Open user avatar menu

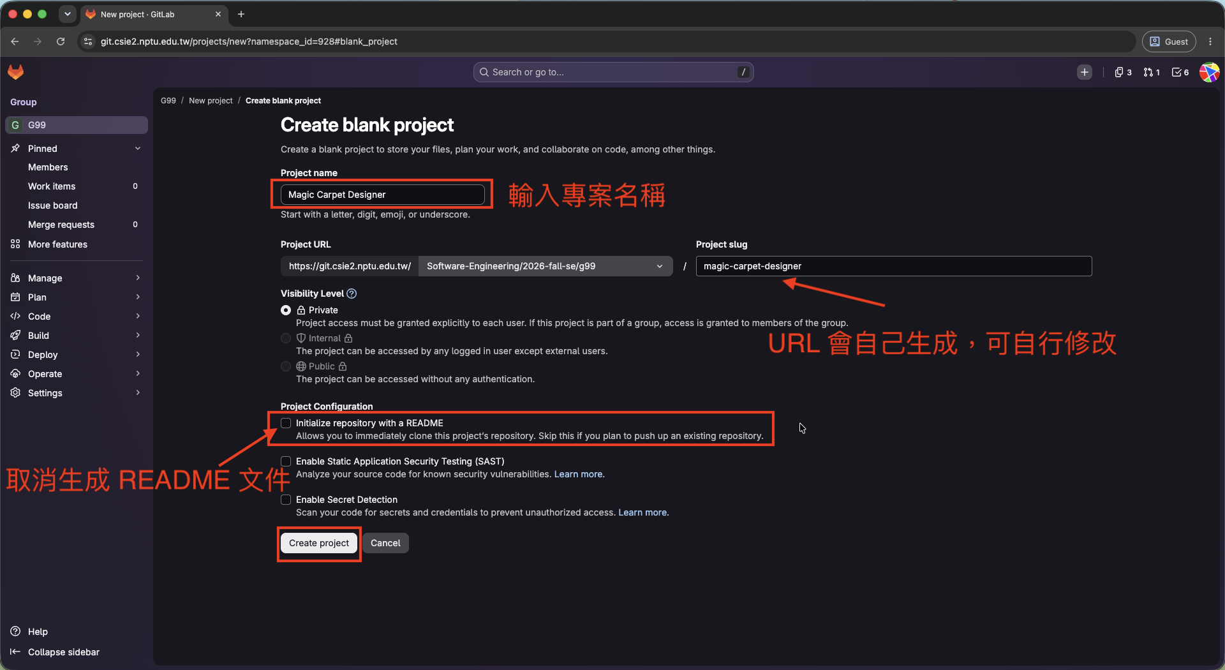(x=1209, y=72)
